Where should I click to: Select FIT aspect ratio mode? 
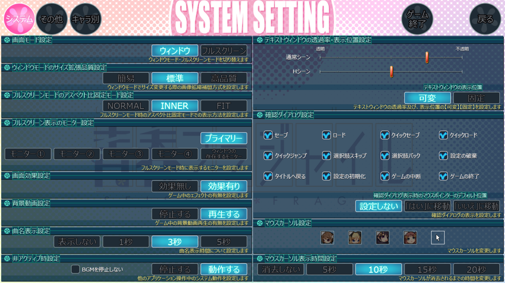click(x=224, y=106)
